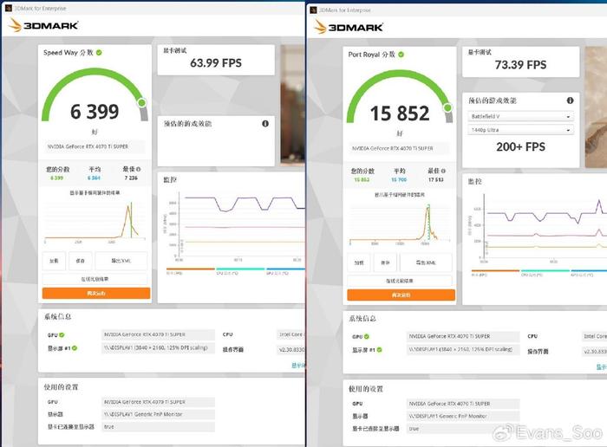
Task: Click v2.30 interface version in Speed Way window
Action: point(290,350)
